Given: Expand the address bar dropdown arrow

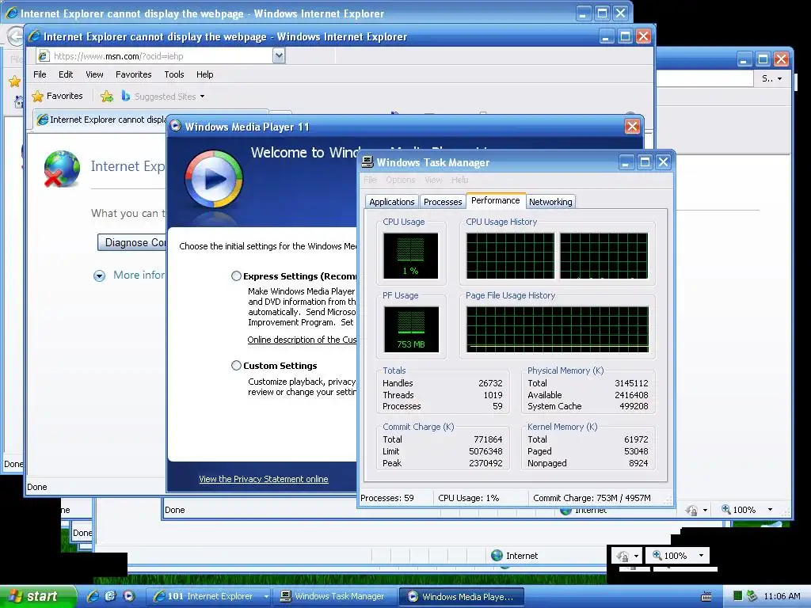Looking at the screenshot, I should [x=279, y=55].
